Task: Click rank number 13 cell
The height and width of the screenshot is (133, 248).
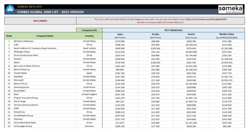Action: 9,84
